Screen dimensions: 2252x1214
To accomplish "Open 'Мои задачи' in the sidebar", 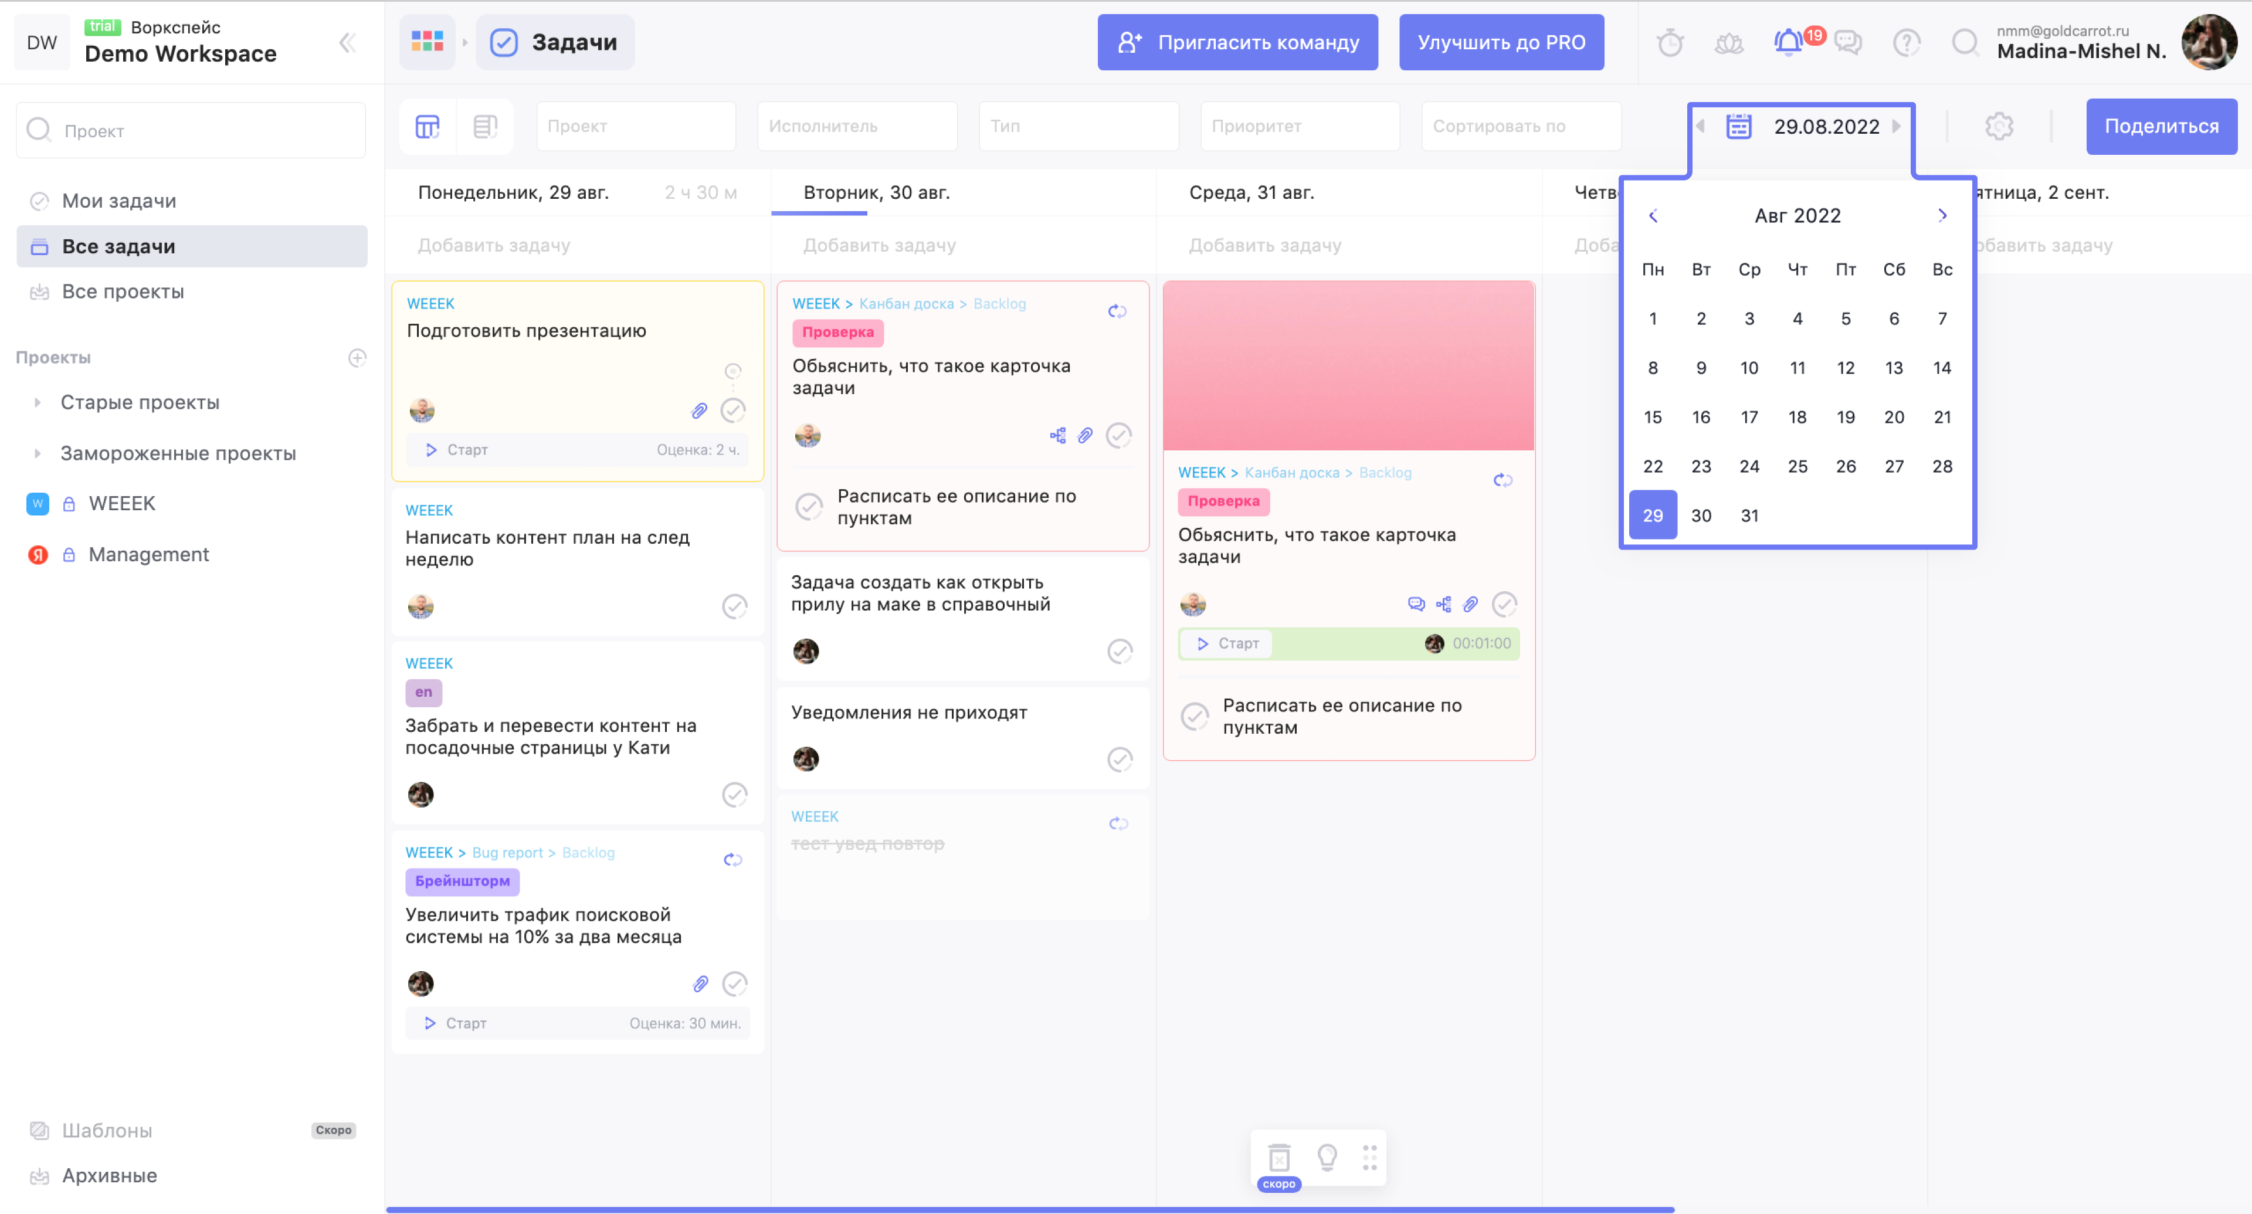I will pos(119,201).
